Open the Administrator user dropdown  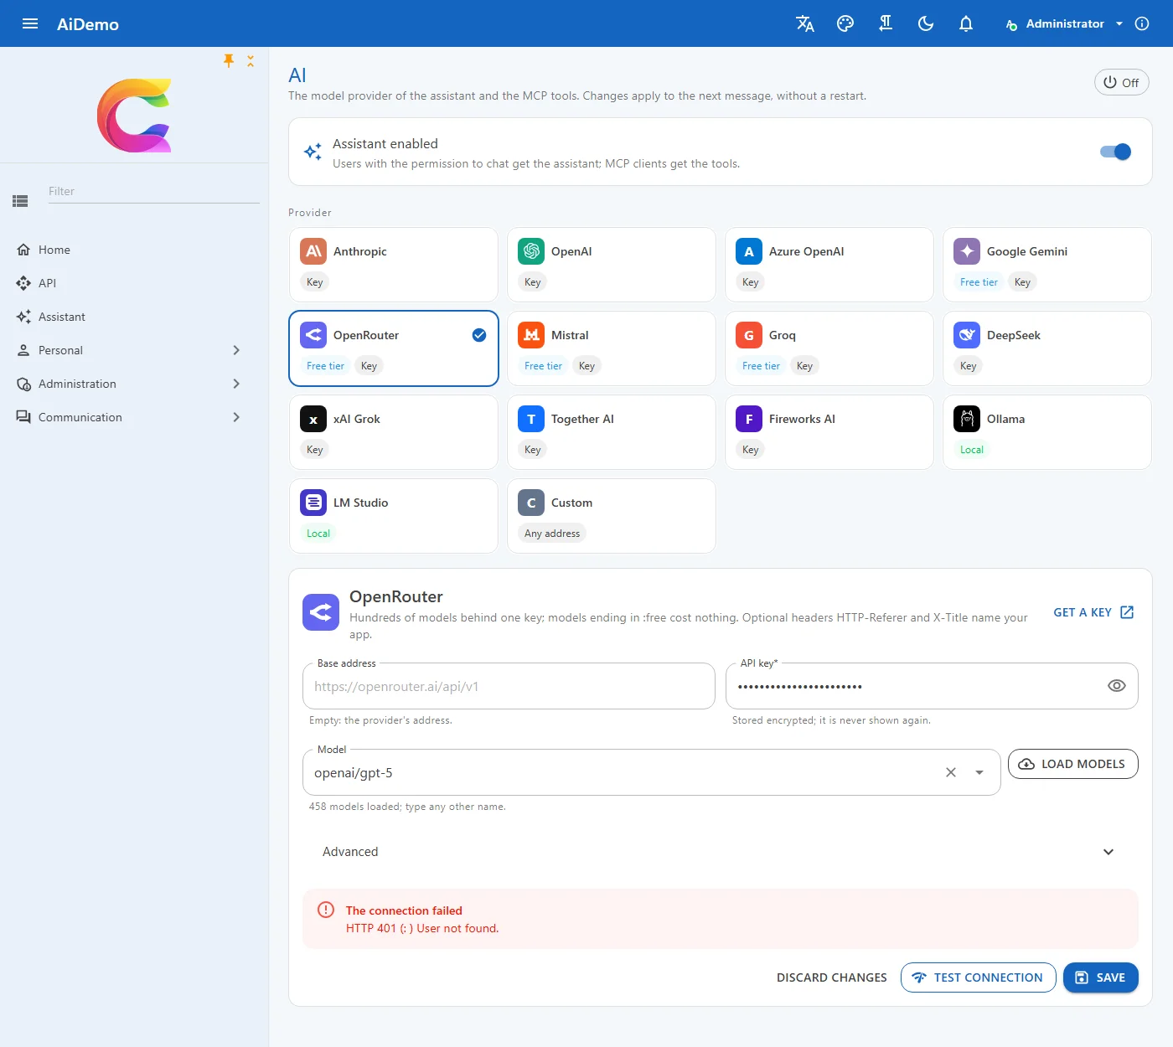(1064, 23)
